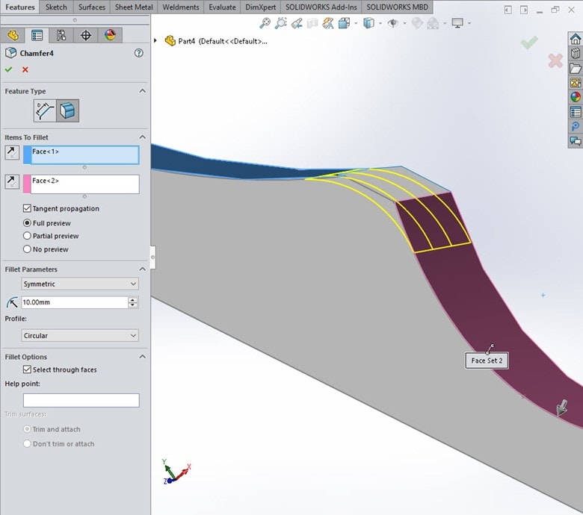Disable Select through faces checkbox
This screenshot has width=583, height=515.
point(28,369)
